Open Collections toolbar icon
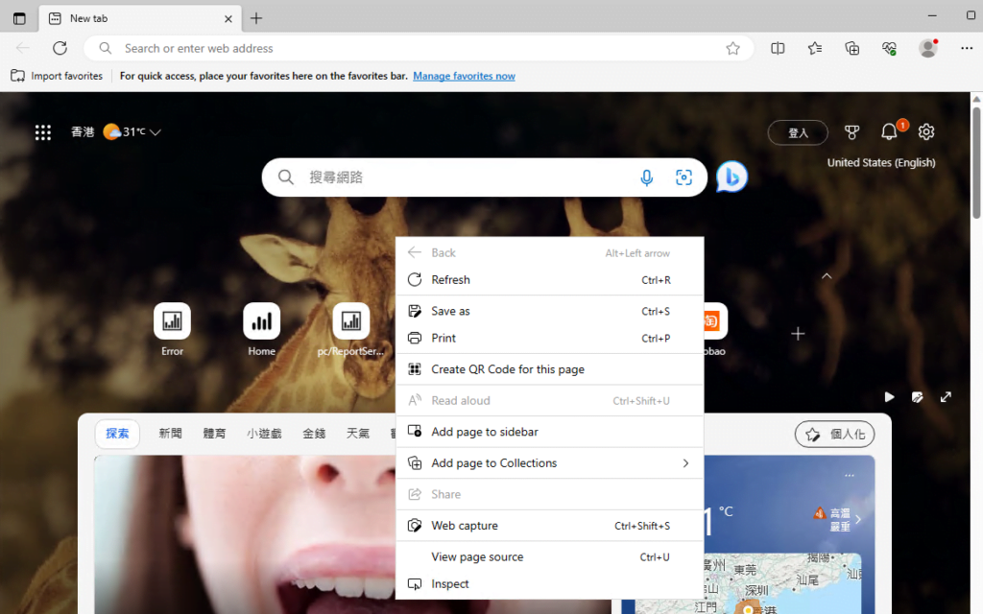This screenshot has height=614, width=983. coord(852,48)
